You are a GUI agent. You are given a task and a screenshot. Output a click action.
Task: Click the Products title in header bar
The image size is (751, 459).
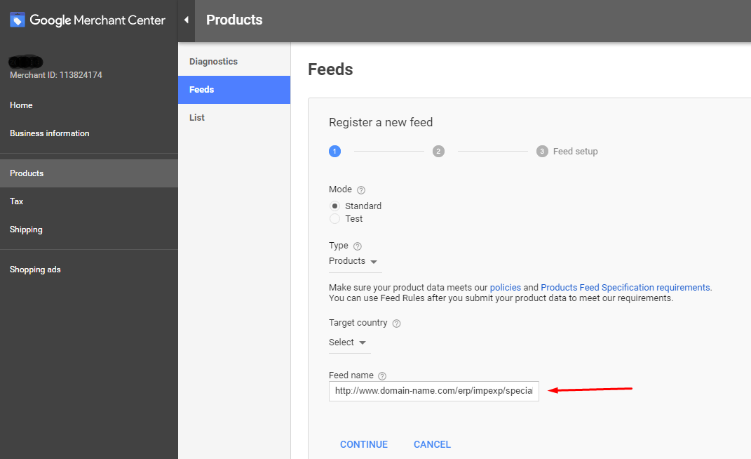pos(234,20)
